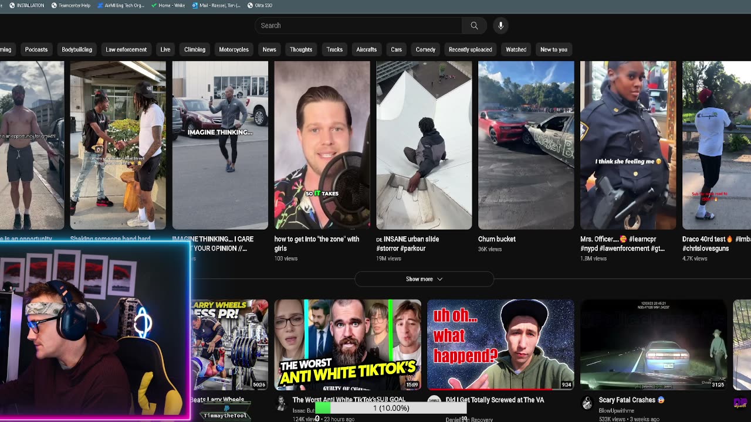Open the Mail - Roessel, Tim bookmark
This screenshot has height=422, width=751.
(216, 5)
